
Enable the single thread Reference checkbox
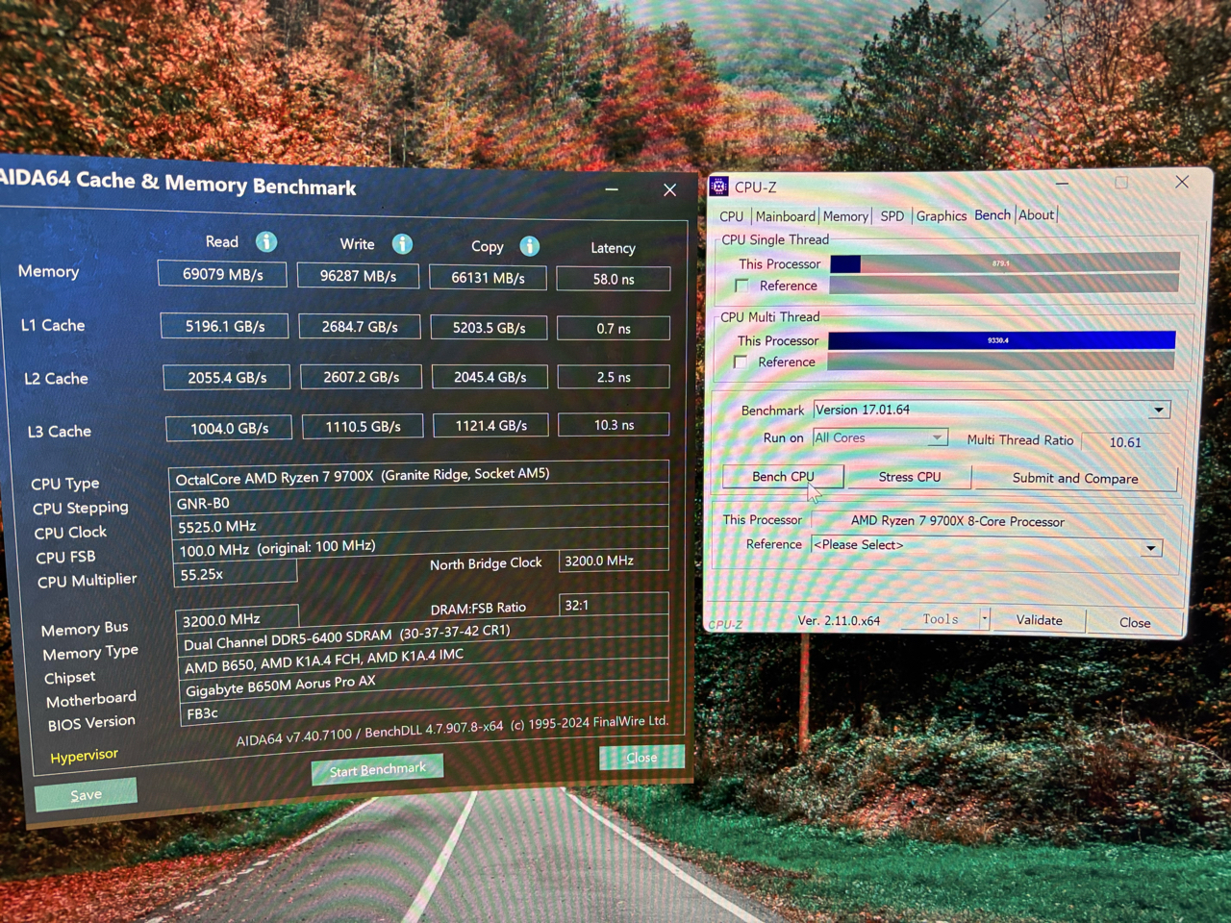coord(741,286)
